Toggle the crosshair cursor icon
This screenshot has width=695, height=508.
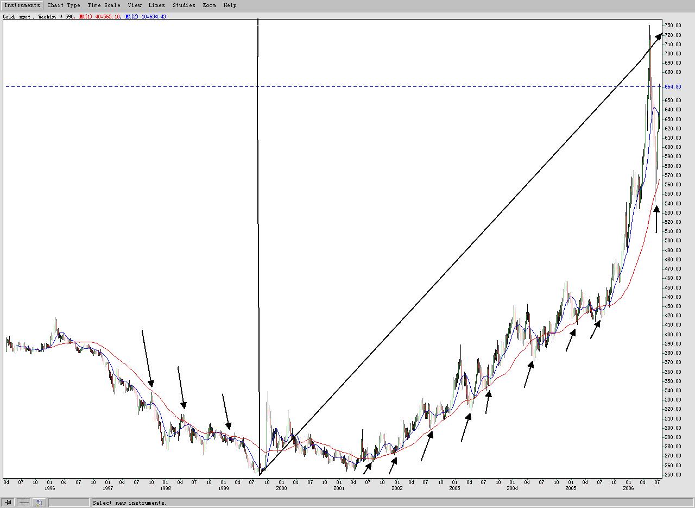(x=24, y=503)
